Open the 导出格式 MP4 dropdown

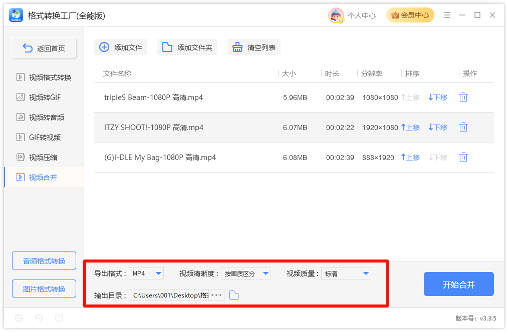(146, 273)
